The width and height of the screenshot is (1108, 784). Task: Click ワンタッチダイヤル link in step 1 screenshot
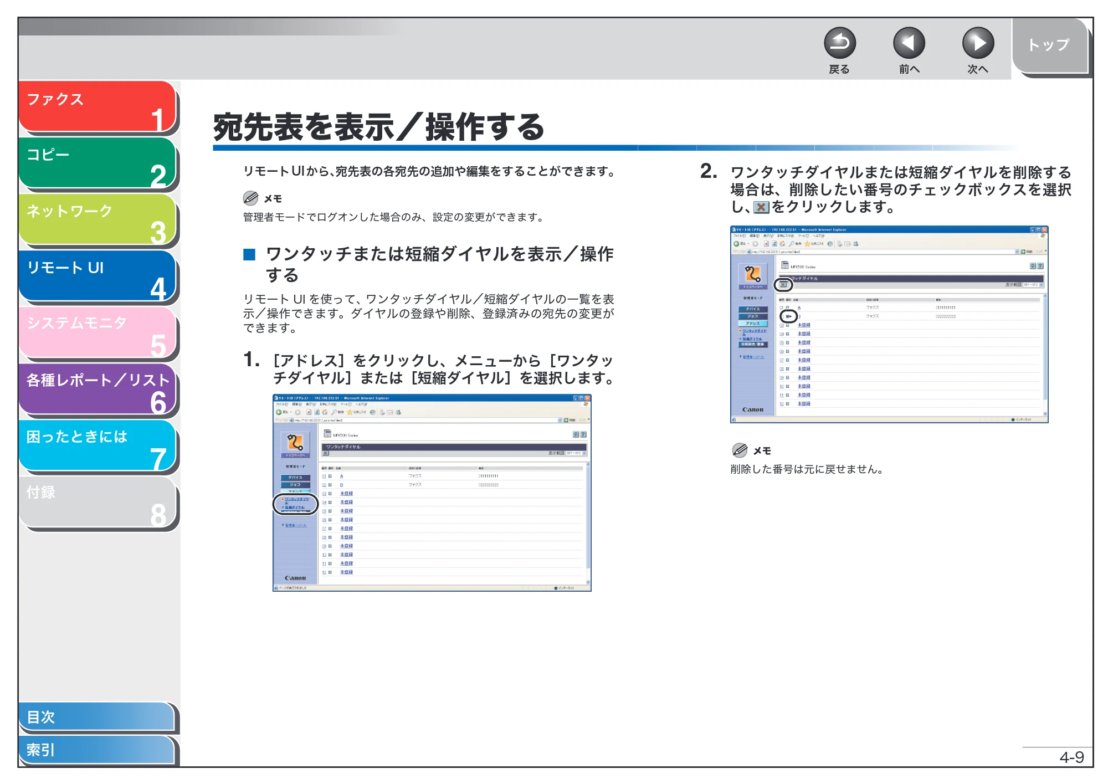pos(297,500)
